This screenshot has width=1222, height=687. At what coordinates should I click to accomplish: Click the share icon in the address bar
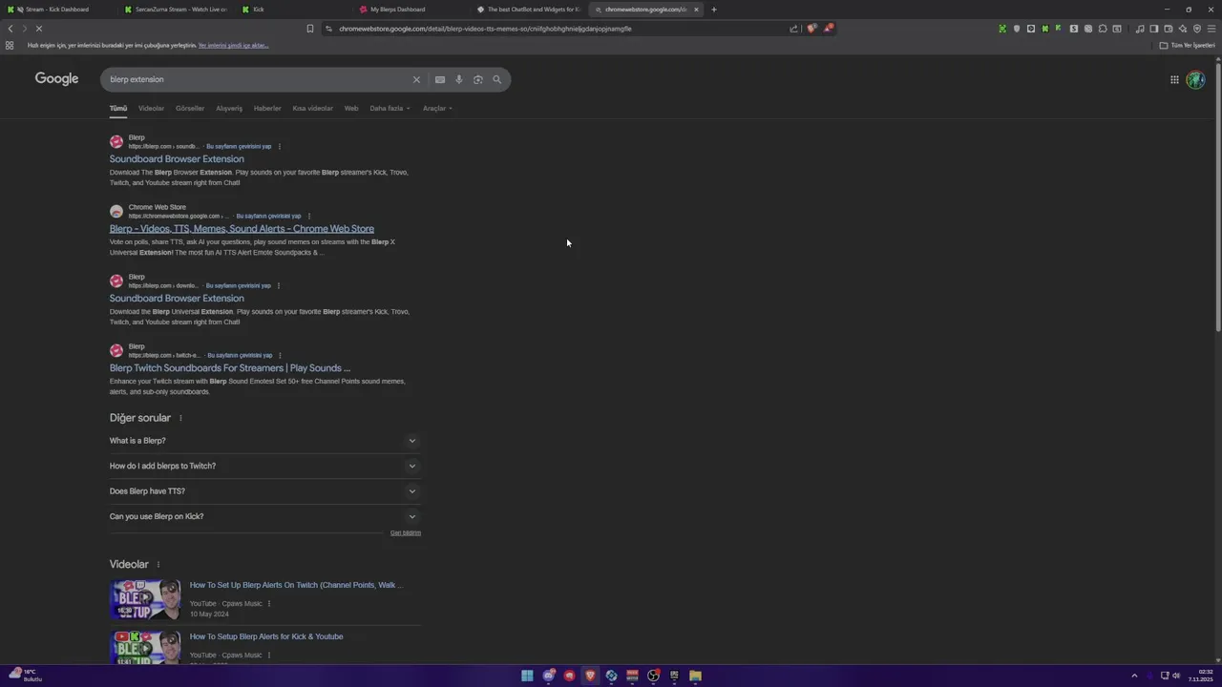point(793,29)
